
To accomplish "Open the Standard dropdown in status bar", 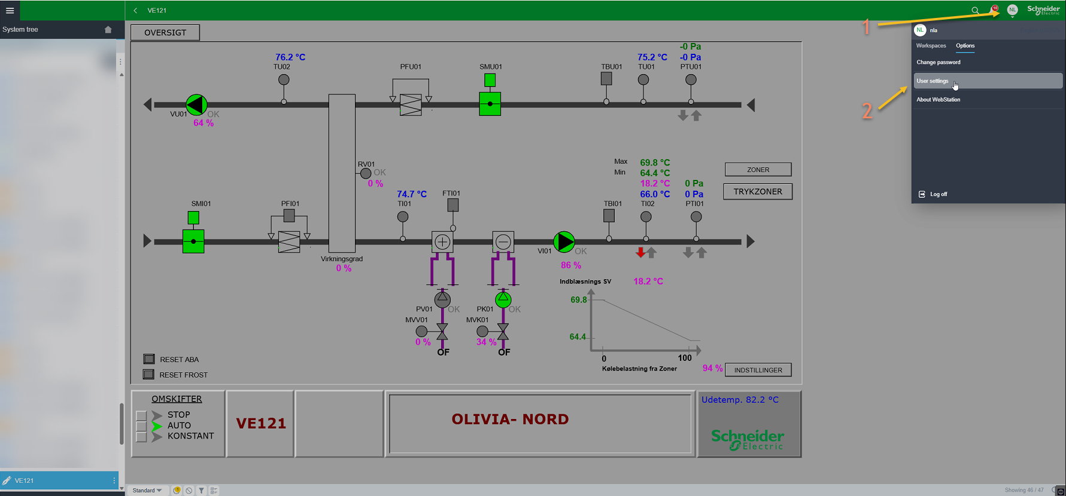I will click(147, 491).
